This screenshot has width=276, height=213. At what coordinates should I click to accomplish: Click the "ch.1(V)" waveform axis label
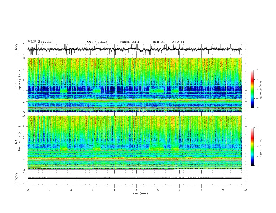point(17,49)
